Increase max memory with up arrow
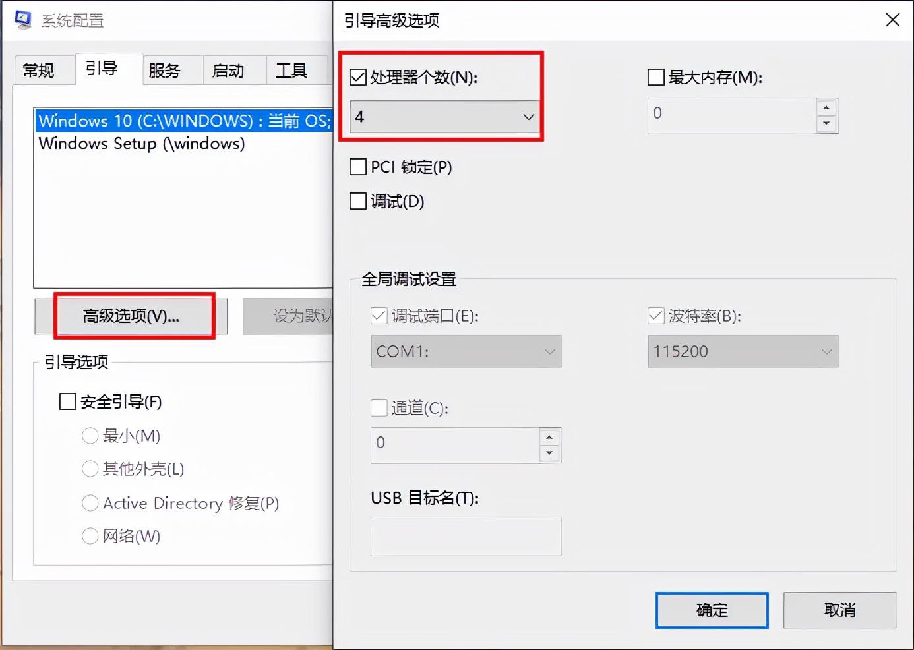914x650 pixels. [826, 107]
